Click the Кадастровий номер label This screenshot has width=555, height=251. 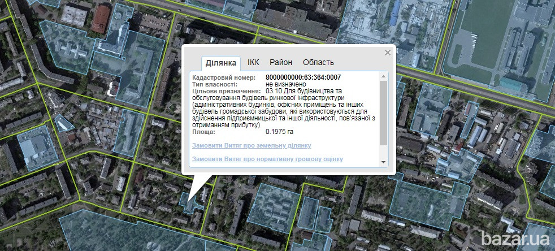pos(224,77)
